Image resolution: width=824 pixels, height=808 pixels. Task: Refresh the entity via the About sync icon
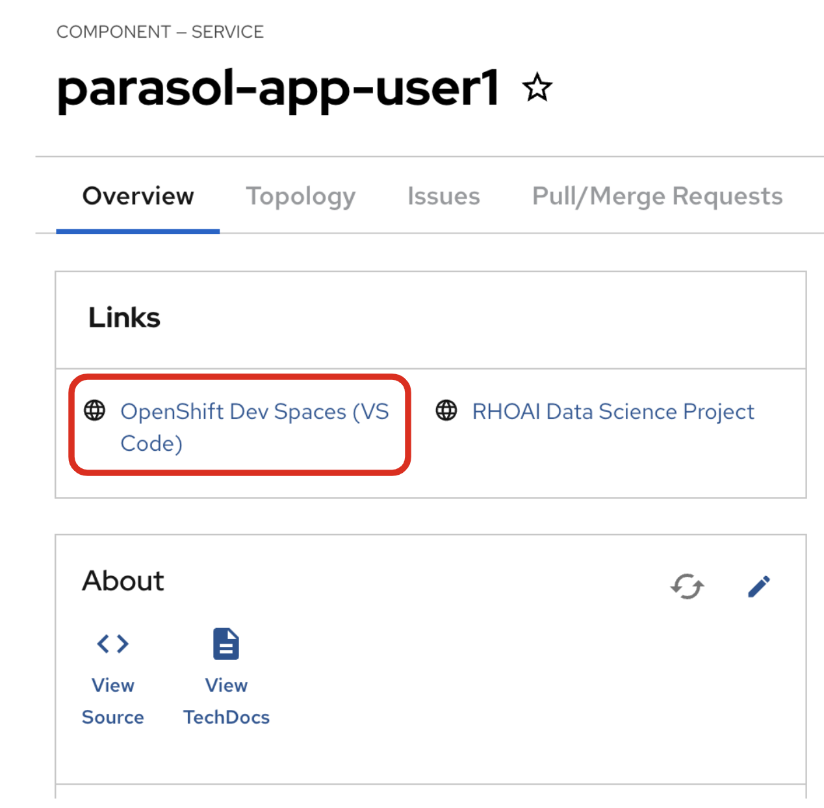pyautogui.click(x=687, y=587)
